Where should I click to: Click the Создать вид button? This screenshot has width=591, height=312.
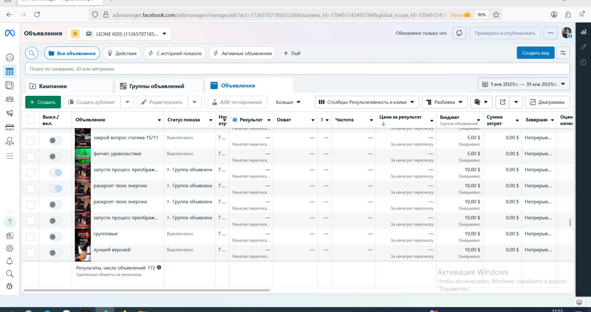535,53
